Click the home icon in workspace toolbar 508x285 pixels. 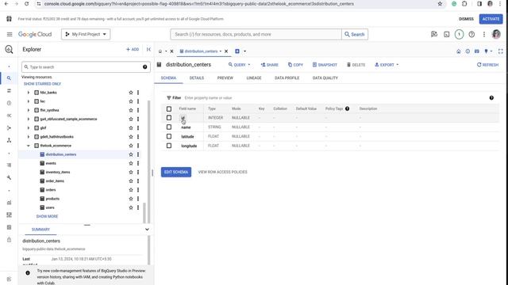point(459,51)
